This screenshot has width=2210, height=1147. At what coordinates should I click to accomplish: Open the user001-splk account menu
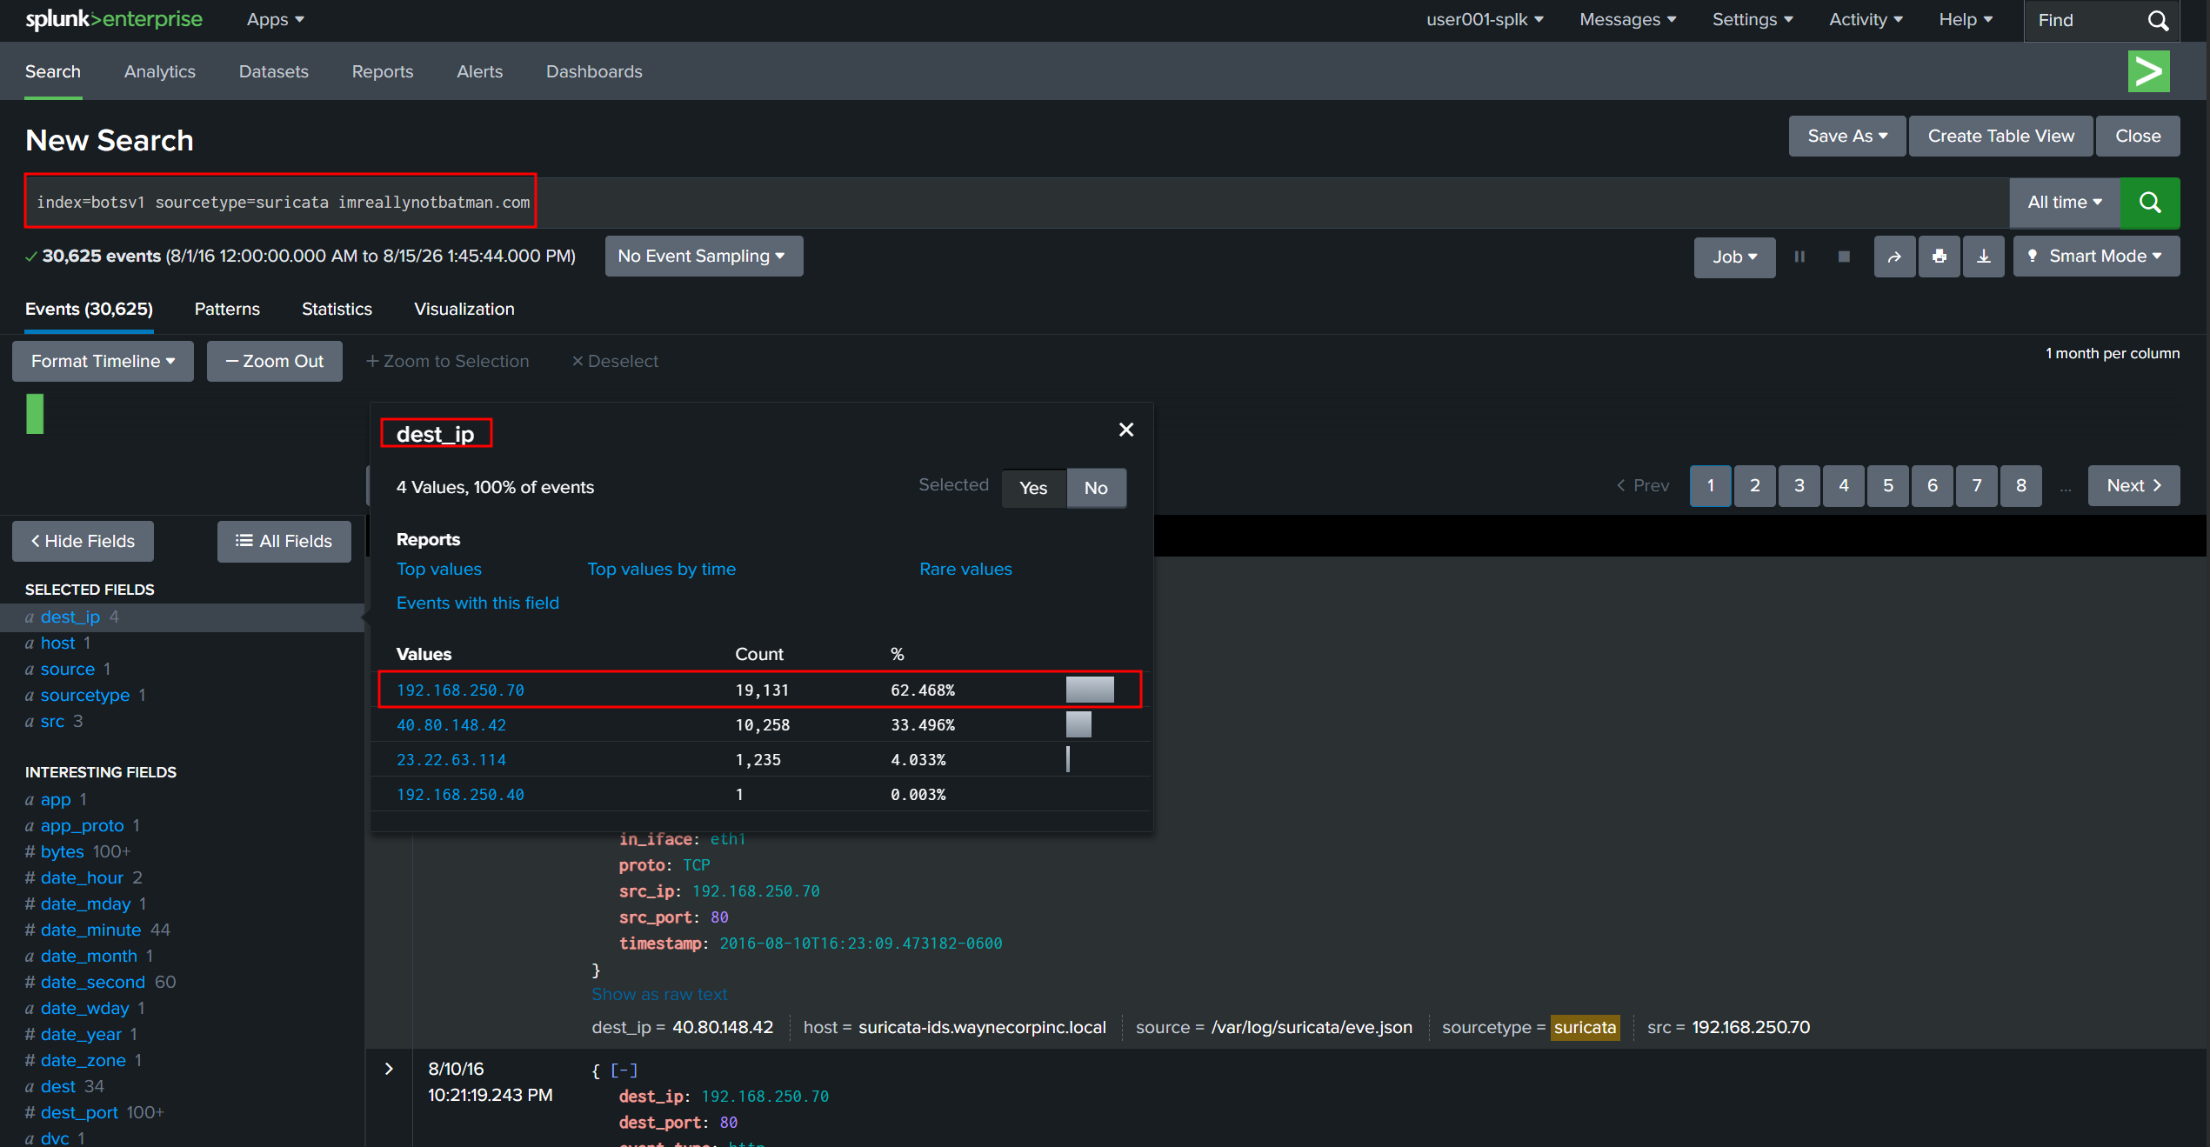coord(1485,19)
